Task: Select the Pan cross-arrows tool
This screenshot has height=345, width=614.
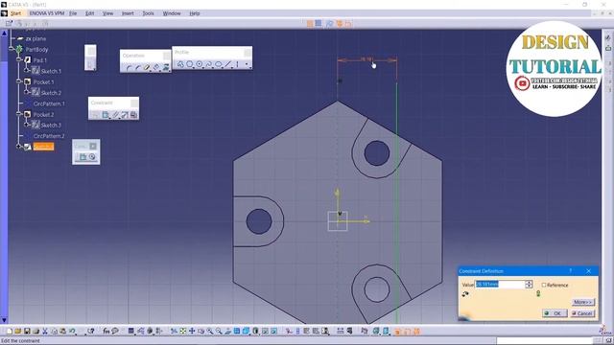Action: point(192,332)
